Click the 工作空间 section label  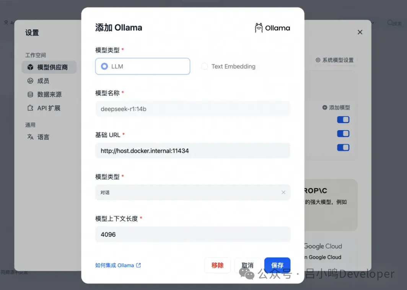tap(36, 55)
